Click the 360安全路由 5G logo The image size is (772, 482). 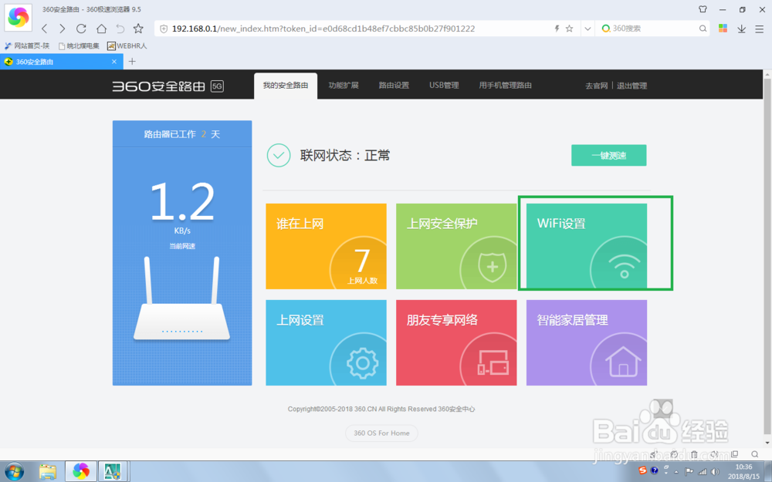(x=168, y=86)
